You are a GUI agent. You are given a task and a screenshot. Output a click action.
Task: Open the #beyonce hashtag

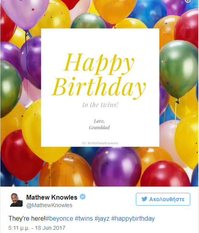[x=59, y=219]
